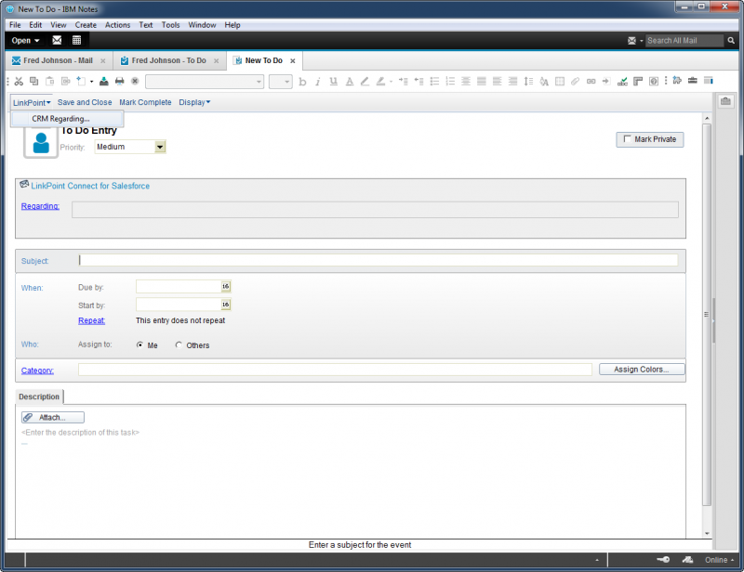Viewport: 744px width, 572px height.
Task: Click the toolbox icon in toolbar
Action: tap(693, 81)
